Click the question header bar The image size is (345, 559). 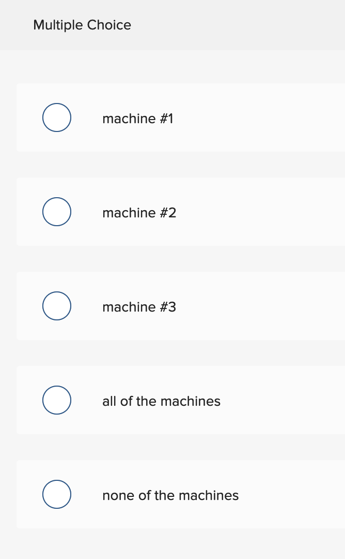pyautogui.click(x=173, y=25)
